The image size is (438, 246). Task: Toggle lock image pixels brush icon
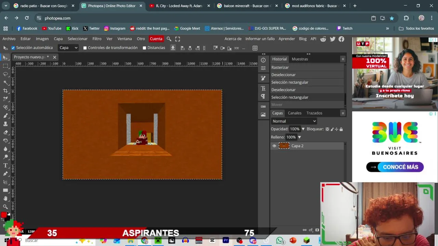(x=332, y=129)
